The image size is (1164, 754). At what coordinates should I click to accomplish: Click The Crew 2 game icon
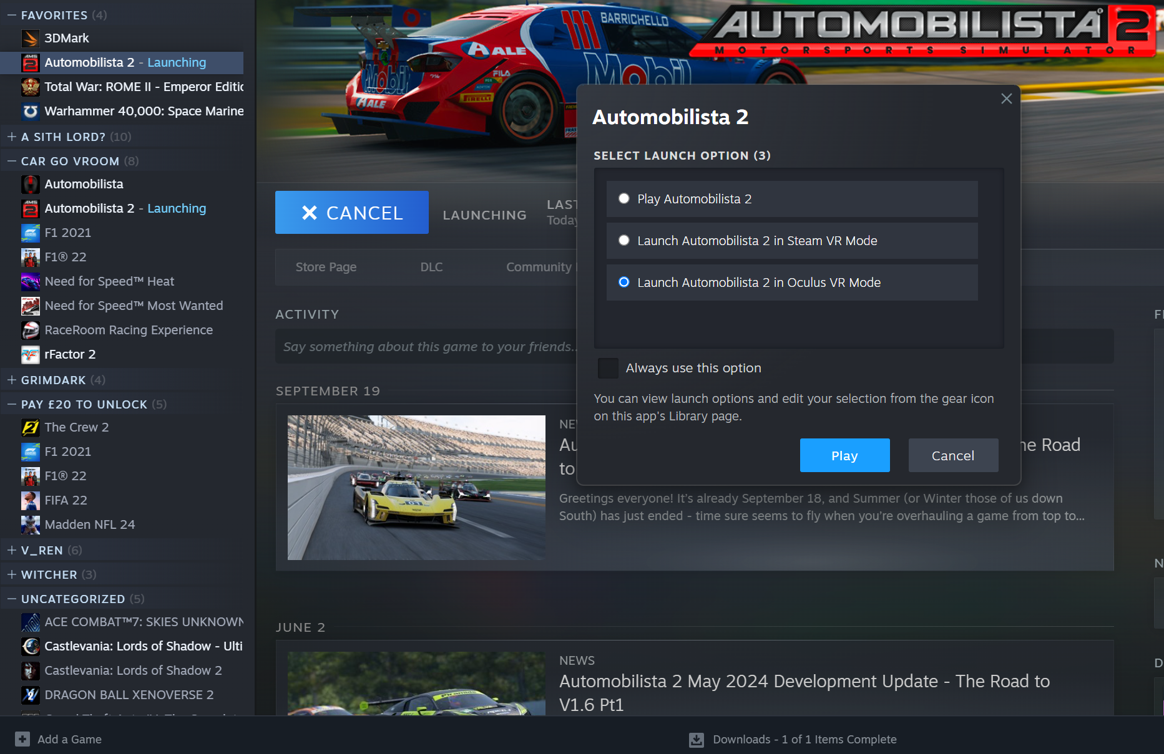coord(30,428)
